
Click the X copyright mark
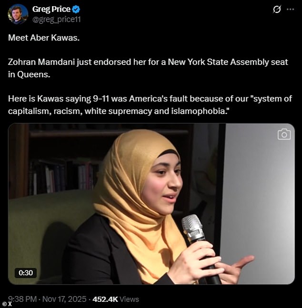pyautogui.click(x=7, y=304)
